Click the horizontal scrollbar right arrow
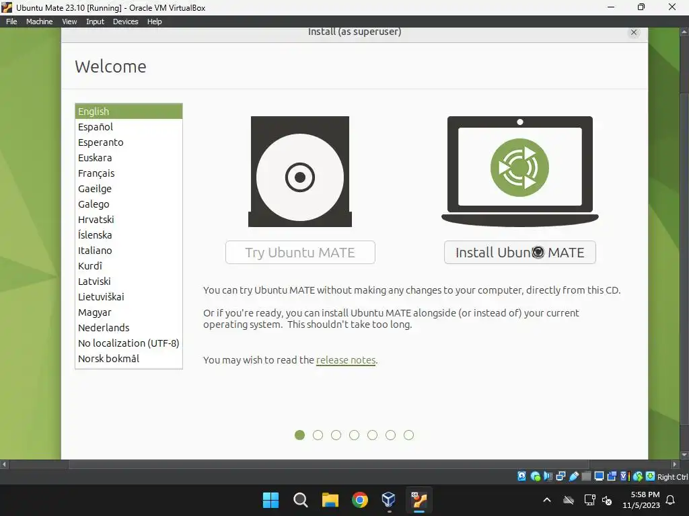 (x=676, y=464)
